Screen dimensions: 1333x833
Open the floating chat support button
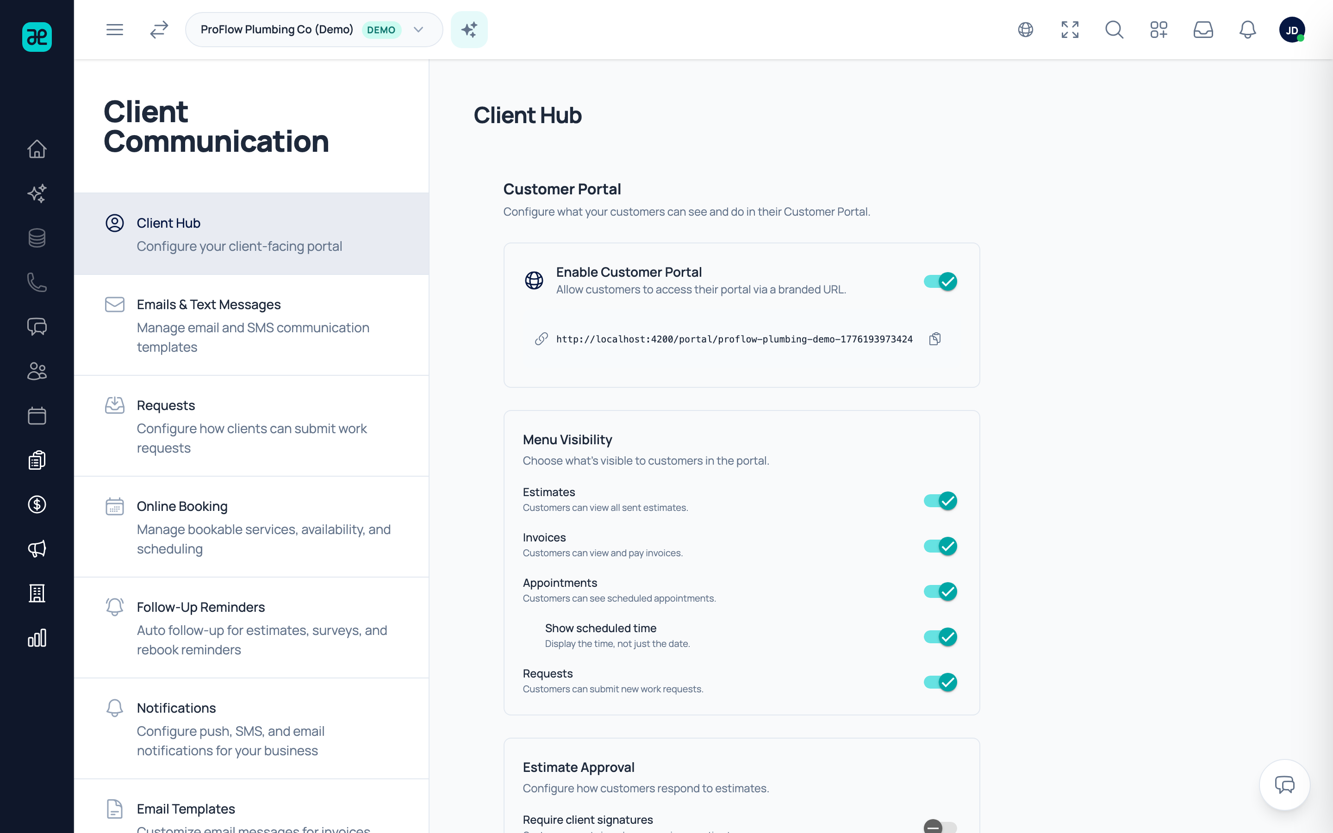(1284, 784)
